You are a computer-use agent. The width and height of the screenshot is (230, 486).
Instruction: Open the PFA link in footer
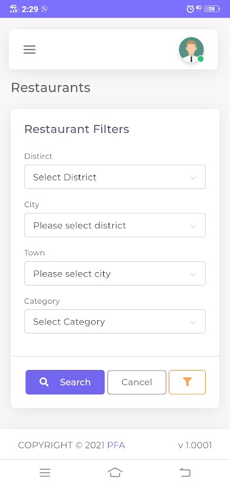116,445
